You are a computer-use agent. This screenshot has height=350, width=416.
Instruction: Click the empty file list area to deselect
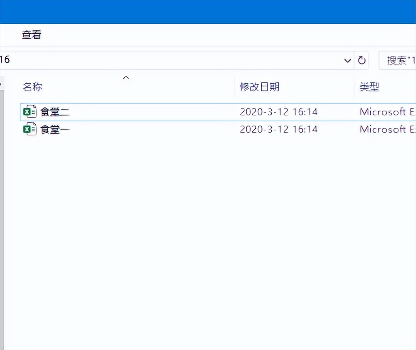[x=208, y=229]
